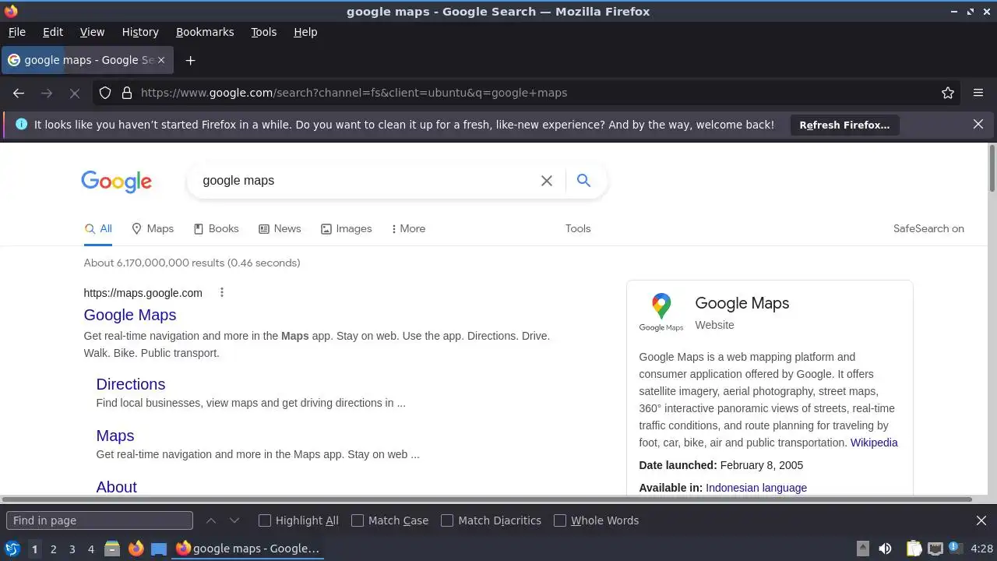This screenshot has width=997, height=561.
Task: Open the Help menu
Action: [305, 32]
